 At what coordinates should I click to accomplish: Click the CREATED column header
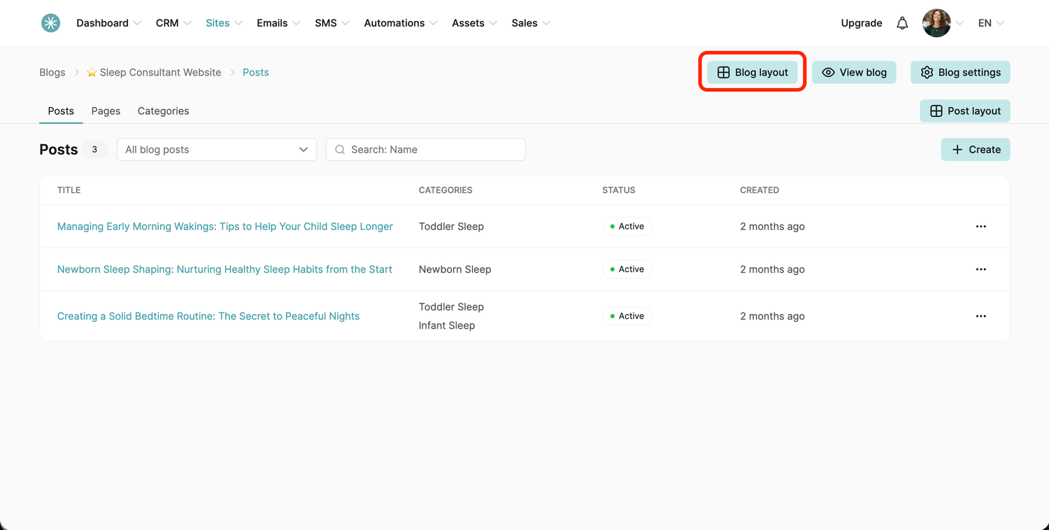(x=759, y=190)
